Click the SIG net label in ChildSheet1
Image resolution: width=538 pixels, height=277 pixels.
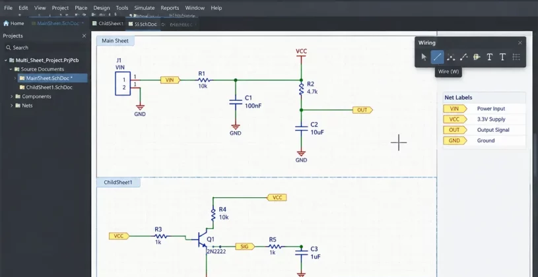coord(245,247)
